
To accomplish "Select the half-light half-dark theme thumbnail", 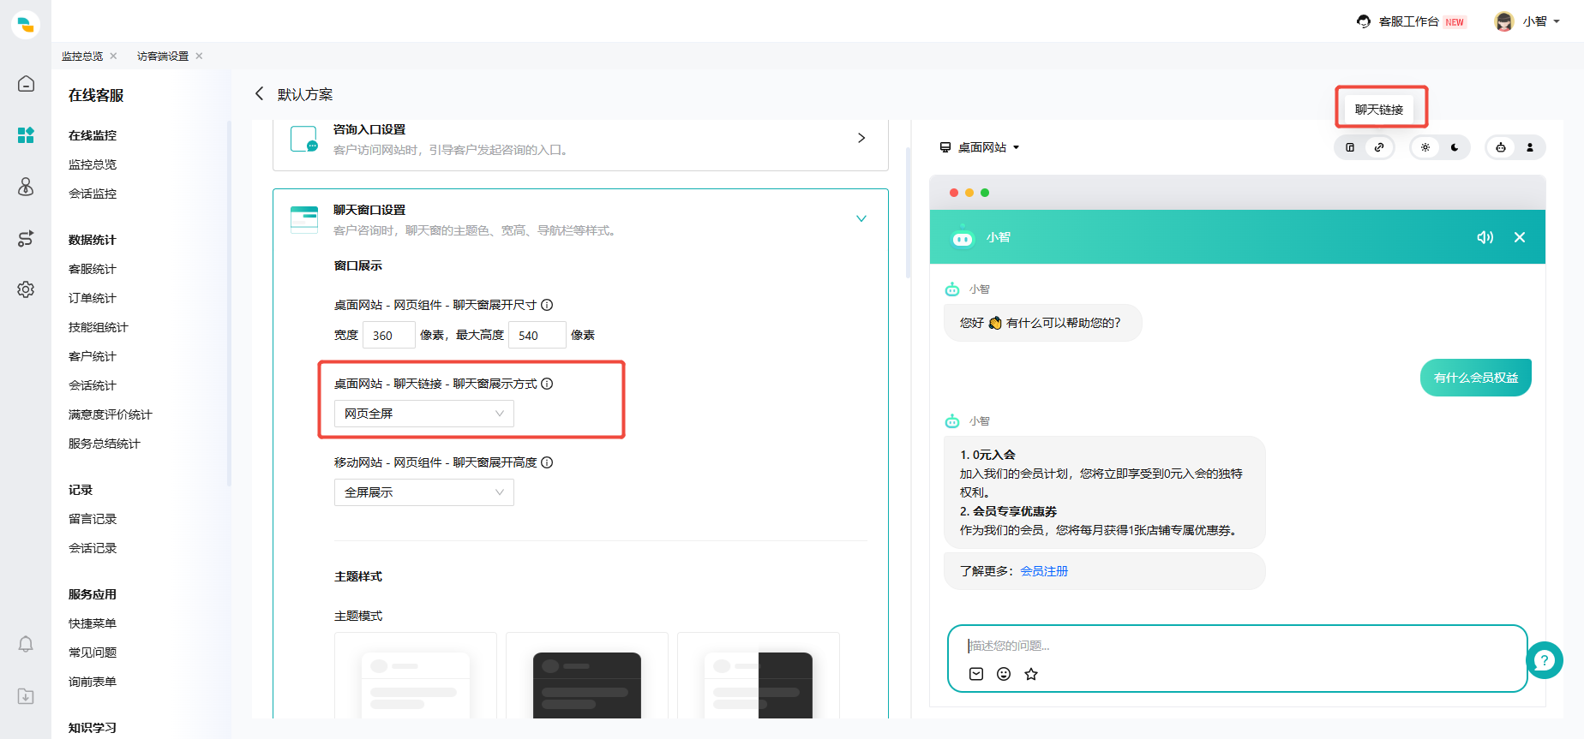I will click(x=759, y=676).
